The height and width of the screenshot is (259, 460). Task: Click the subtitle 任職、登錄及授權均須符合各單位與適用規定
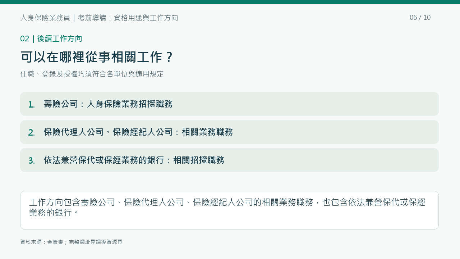pyautogui.click(x=92, y=74)
